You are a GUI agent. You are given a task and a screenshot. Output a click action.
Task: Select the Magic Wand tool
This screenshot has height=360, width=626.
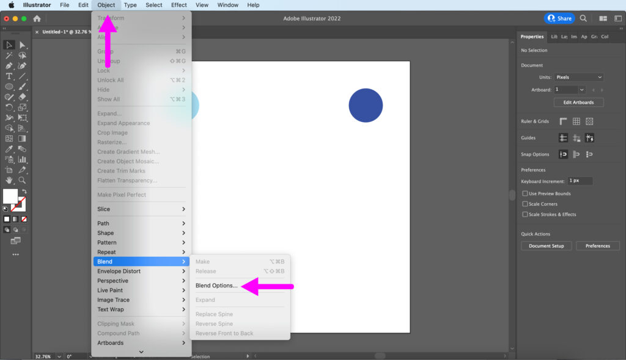(9, 56)
